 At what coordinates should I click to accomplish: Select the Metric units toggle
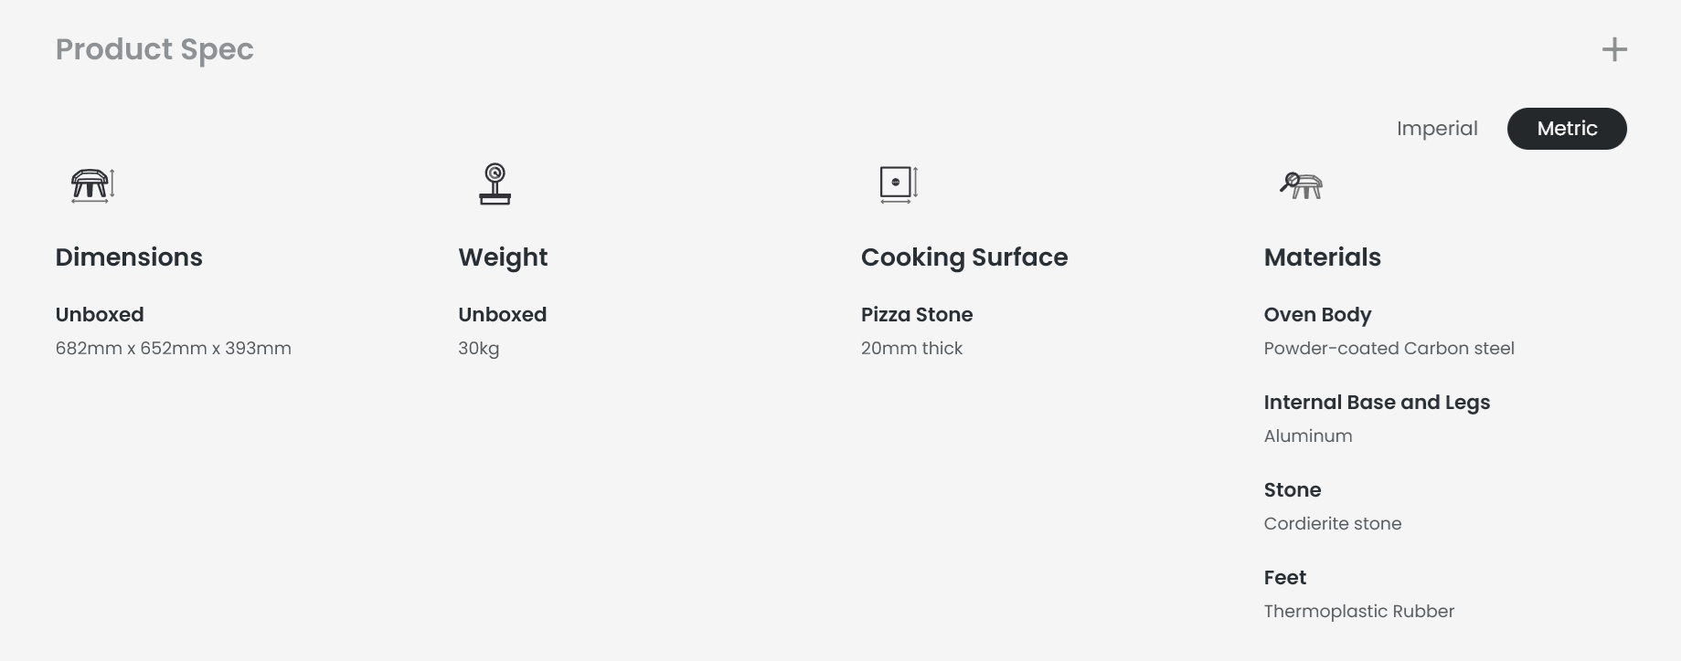click(1567, 129)
